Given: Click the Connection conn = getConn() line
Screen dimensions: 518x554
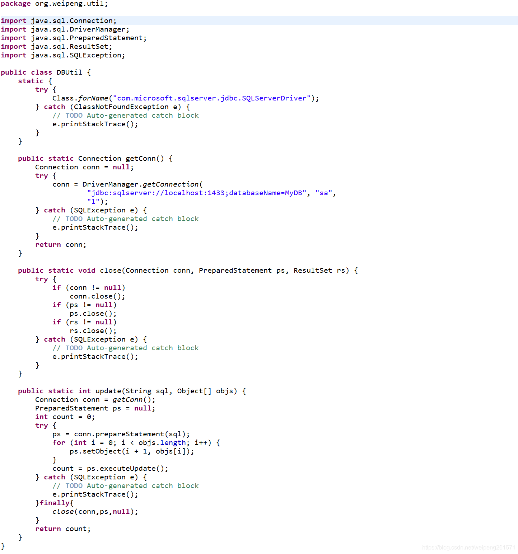Looking at the screenshot, I should pos(95,400).
